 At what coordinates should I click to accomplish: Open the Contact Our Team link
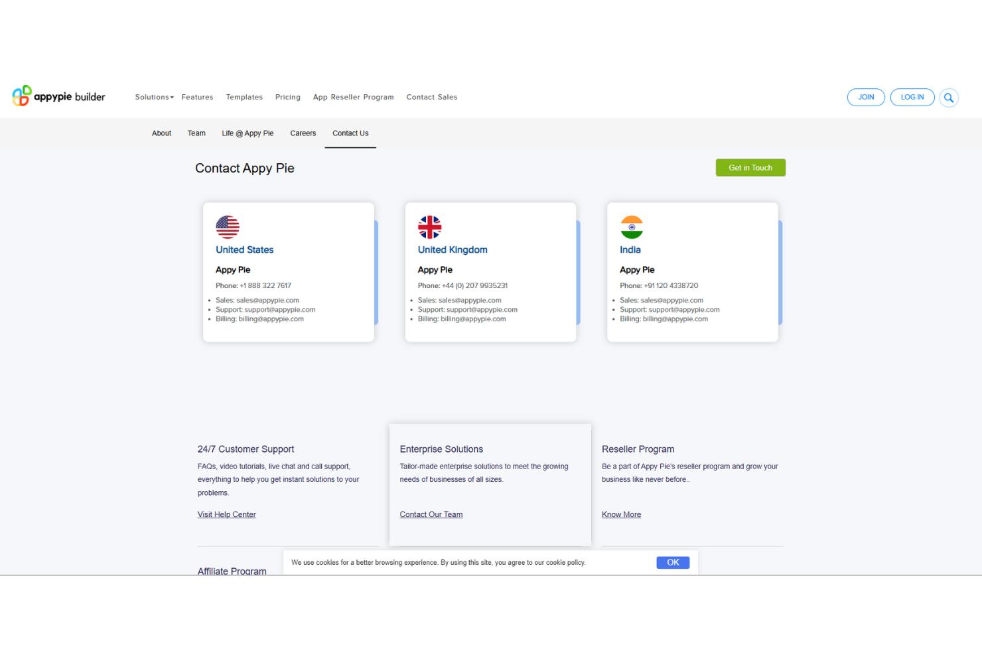click(x=431, y=514)
